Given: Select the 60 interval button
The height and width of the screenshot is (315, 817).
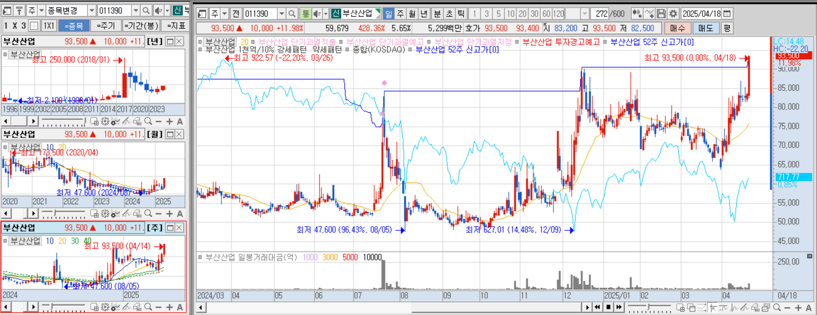Looking at the screenshot, I should [546, 14].
